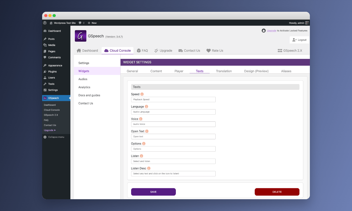Screen dimensions: 352x211
Task: Open the Rate Us tab
Action: (215, 51)
